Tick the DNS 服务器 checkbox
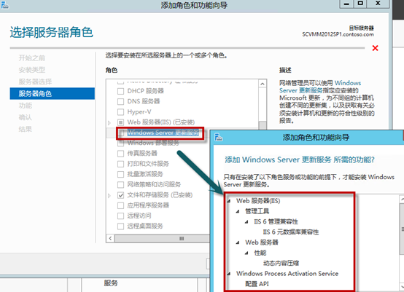This screenshot has height=292, width=404. coord(120,101)
